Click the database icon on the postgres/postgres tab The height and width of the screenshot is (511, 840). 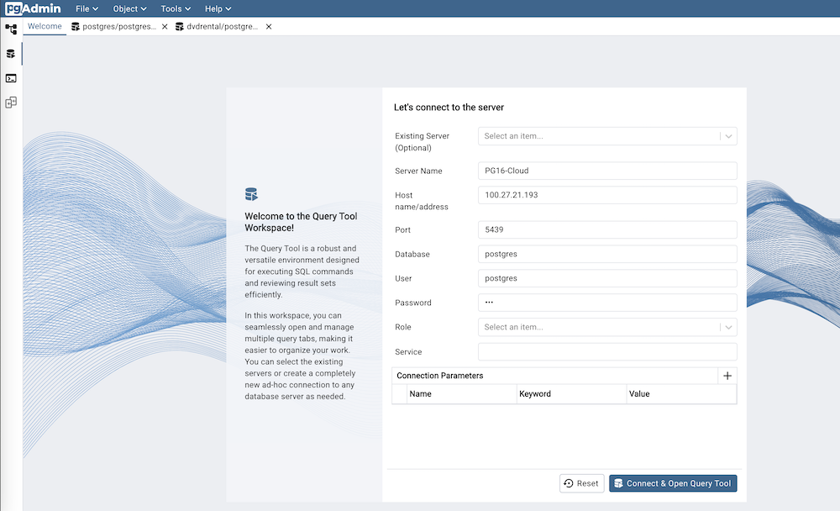pos(76,26)
